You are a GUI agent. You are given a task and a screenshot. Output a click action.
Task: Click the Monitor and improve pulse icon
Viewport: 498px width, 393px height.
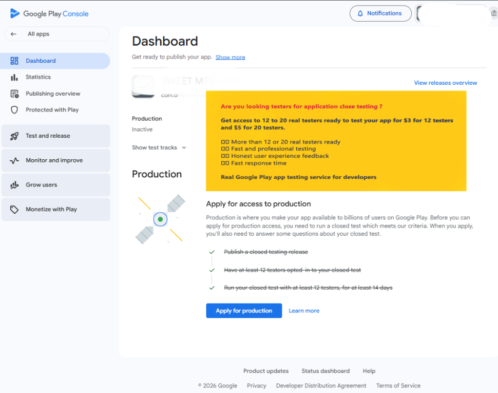tap(14, 160)
